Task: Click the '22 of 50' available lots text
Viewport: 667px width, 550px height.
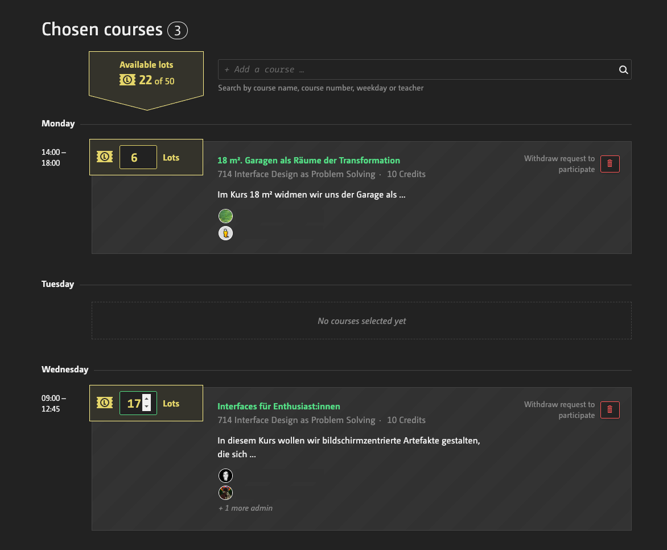Action: [x=157, y=80]
